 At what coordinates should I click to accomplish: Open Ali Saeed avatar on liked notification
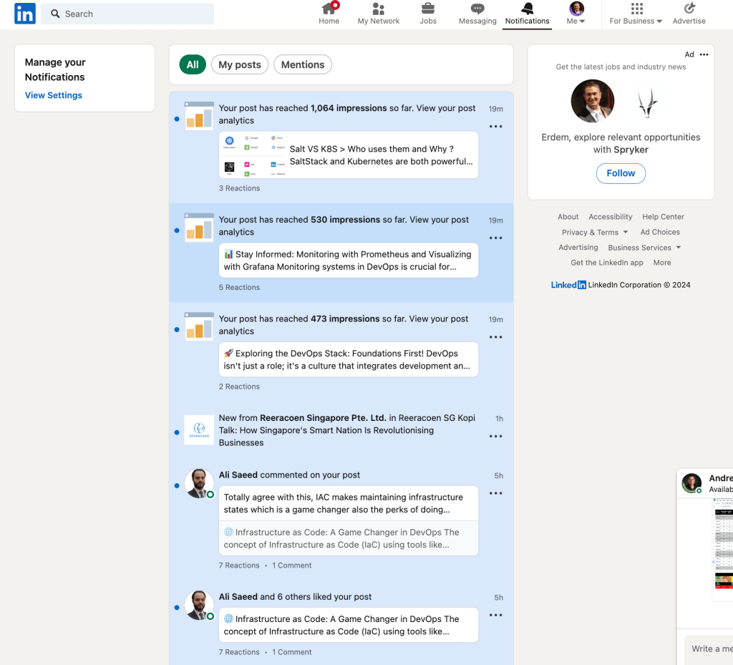(199, 605)
